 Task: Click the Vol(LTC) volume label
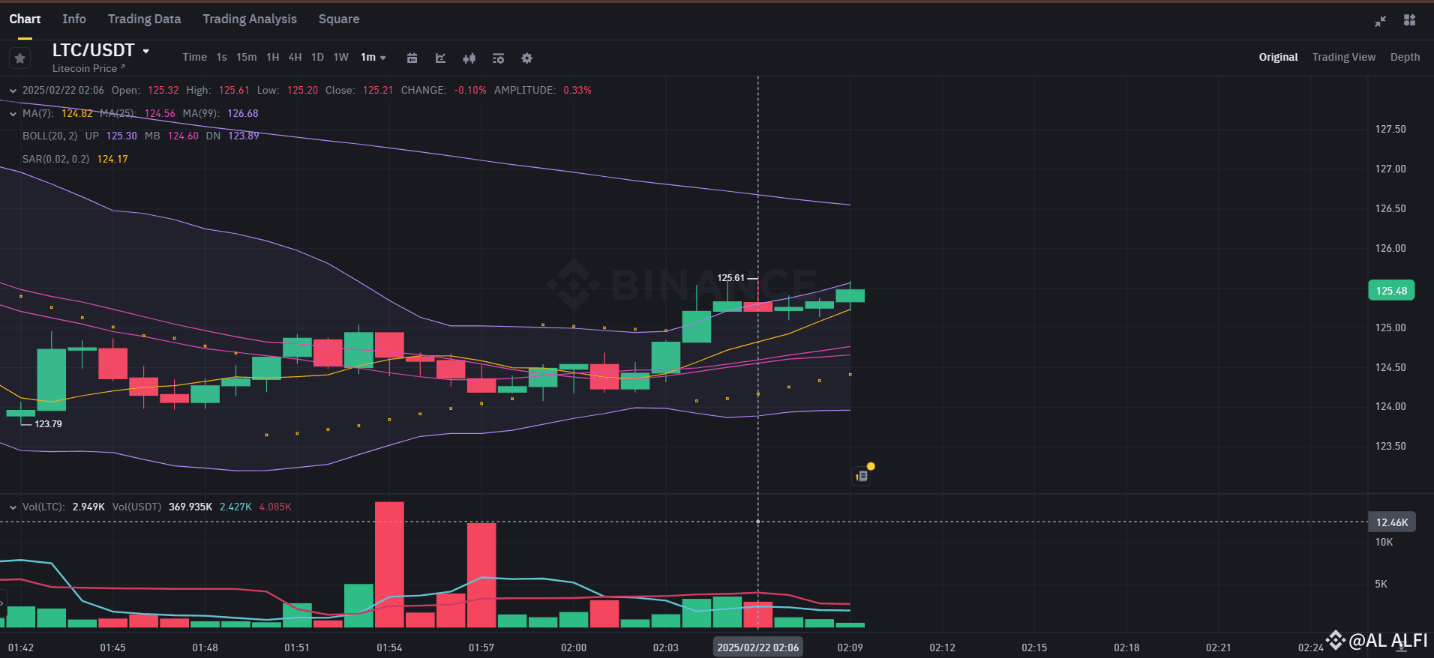(43, 507)
